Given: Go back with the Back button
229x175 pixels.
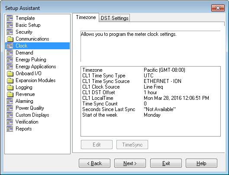Looking at the screenshot, I should point(94,163).
